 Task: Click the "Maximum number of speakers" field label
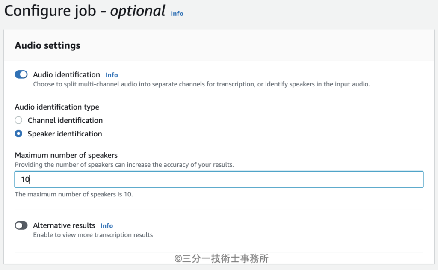click(66, 155)
